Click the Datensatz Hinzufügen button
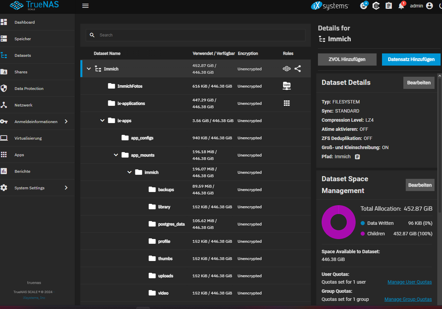This screenshot has width=442, height=309. coord(411,60)
